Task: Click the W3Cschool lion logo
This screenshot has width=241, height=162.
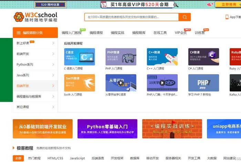Action: tap(19, 17)
